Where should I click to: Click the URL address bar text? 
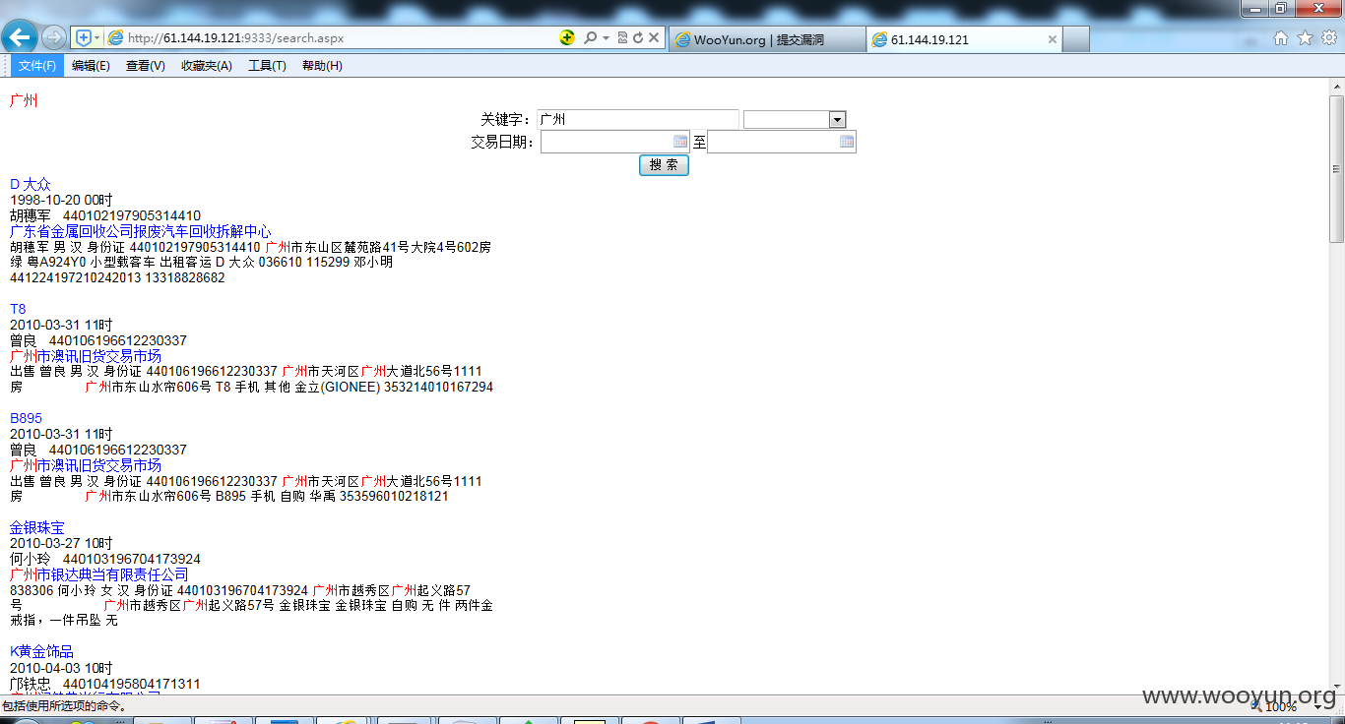(236, 38)
